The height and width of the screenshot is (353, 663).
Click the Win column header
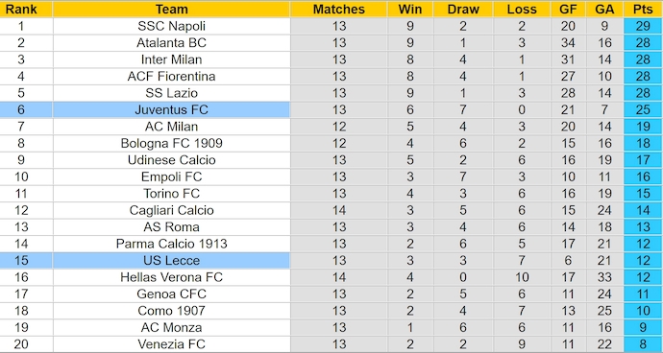click(x=409, y=10)
